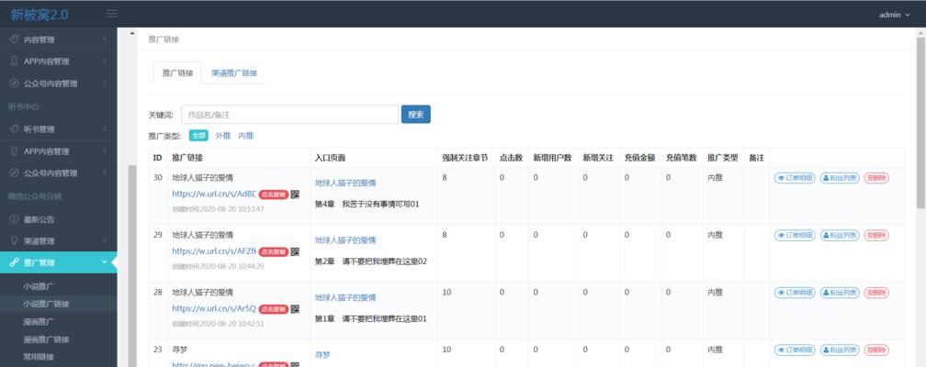Click the top 公众号内容管理 compass icon
Image resolution: width=926 pixels, height=367 pixels.
[x=14, y=83]
